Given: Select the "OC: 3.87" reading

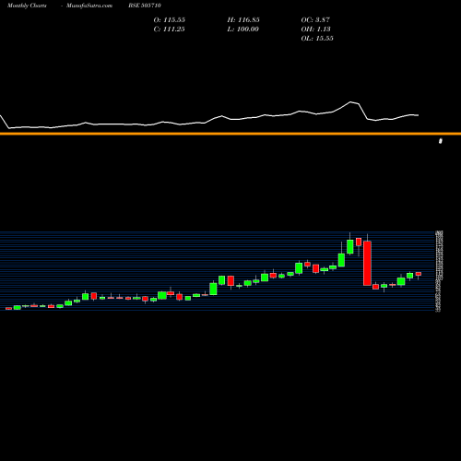Looking at the screenshot, I should (315, 20).
